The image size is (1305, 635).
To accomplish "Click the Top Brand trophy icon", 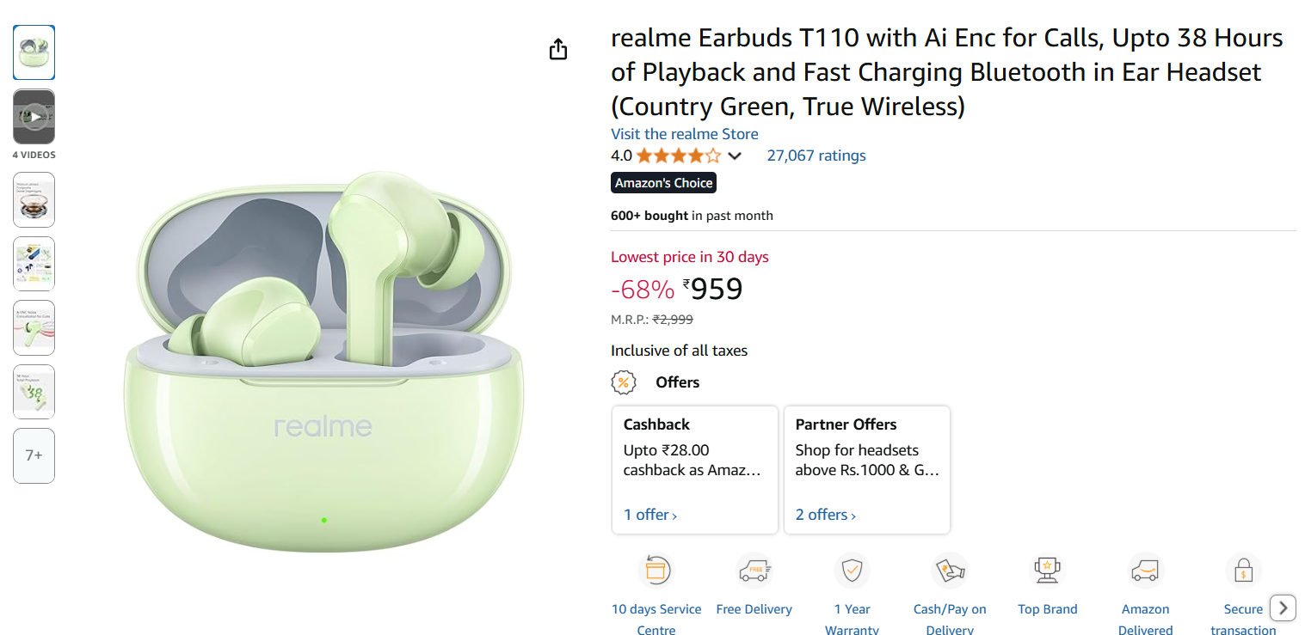I will (1047, 571).
